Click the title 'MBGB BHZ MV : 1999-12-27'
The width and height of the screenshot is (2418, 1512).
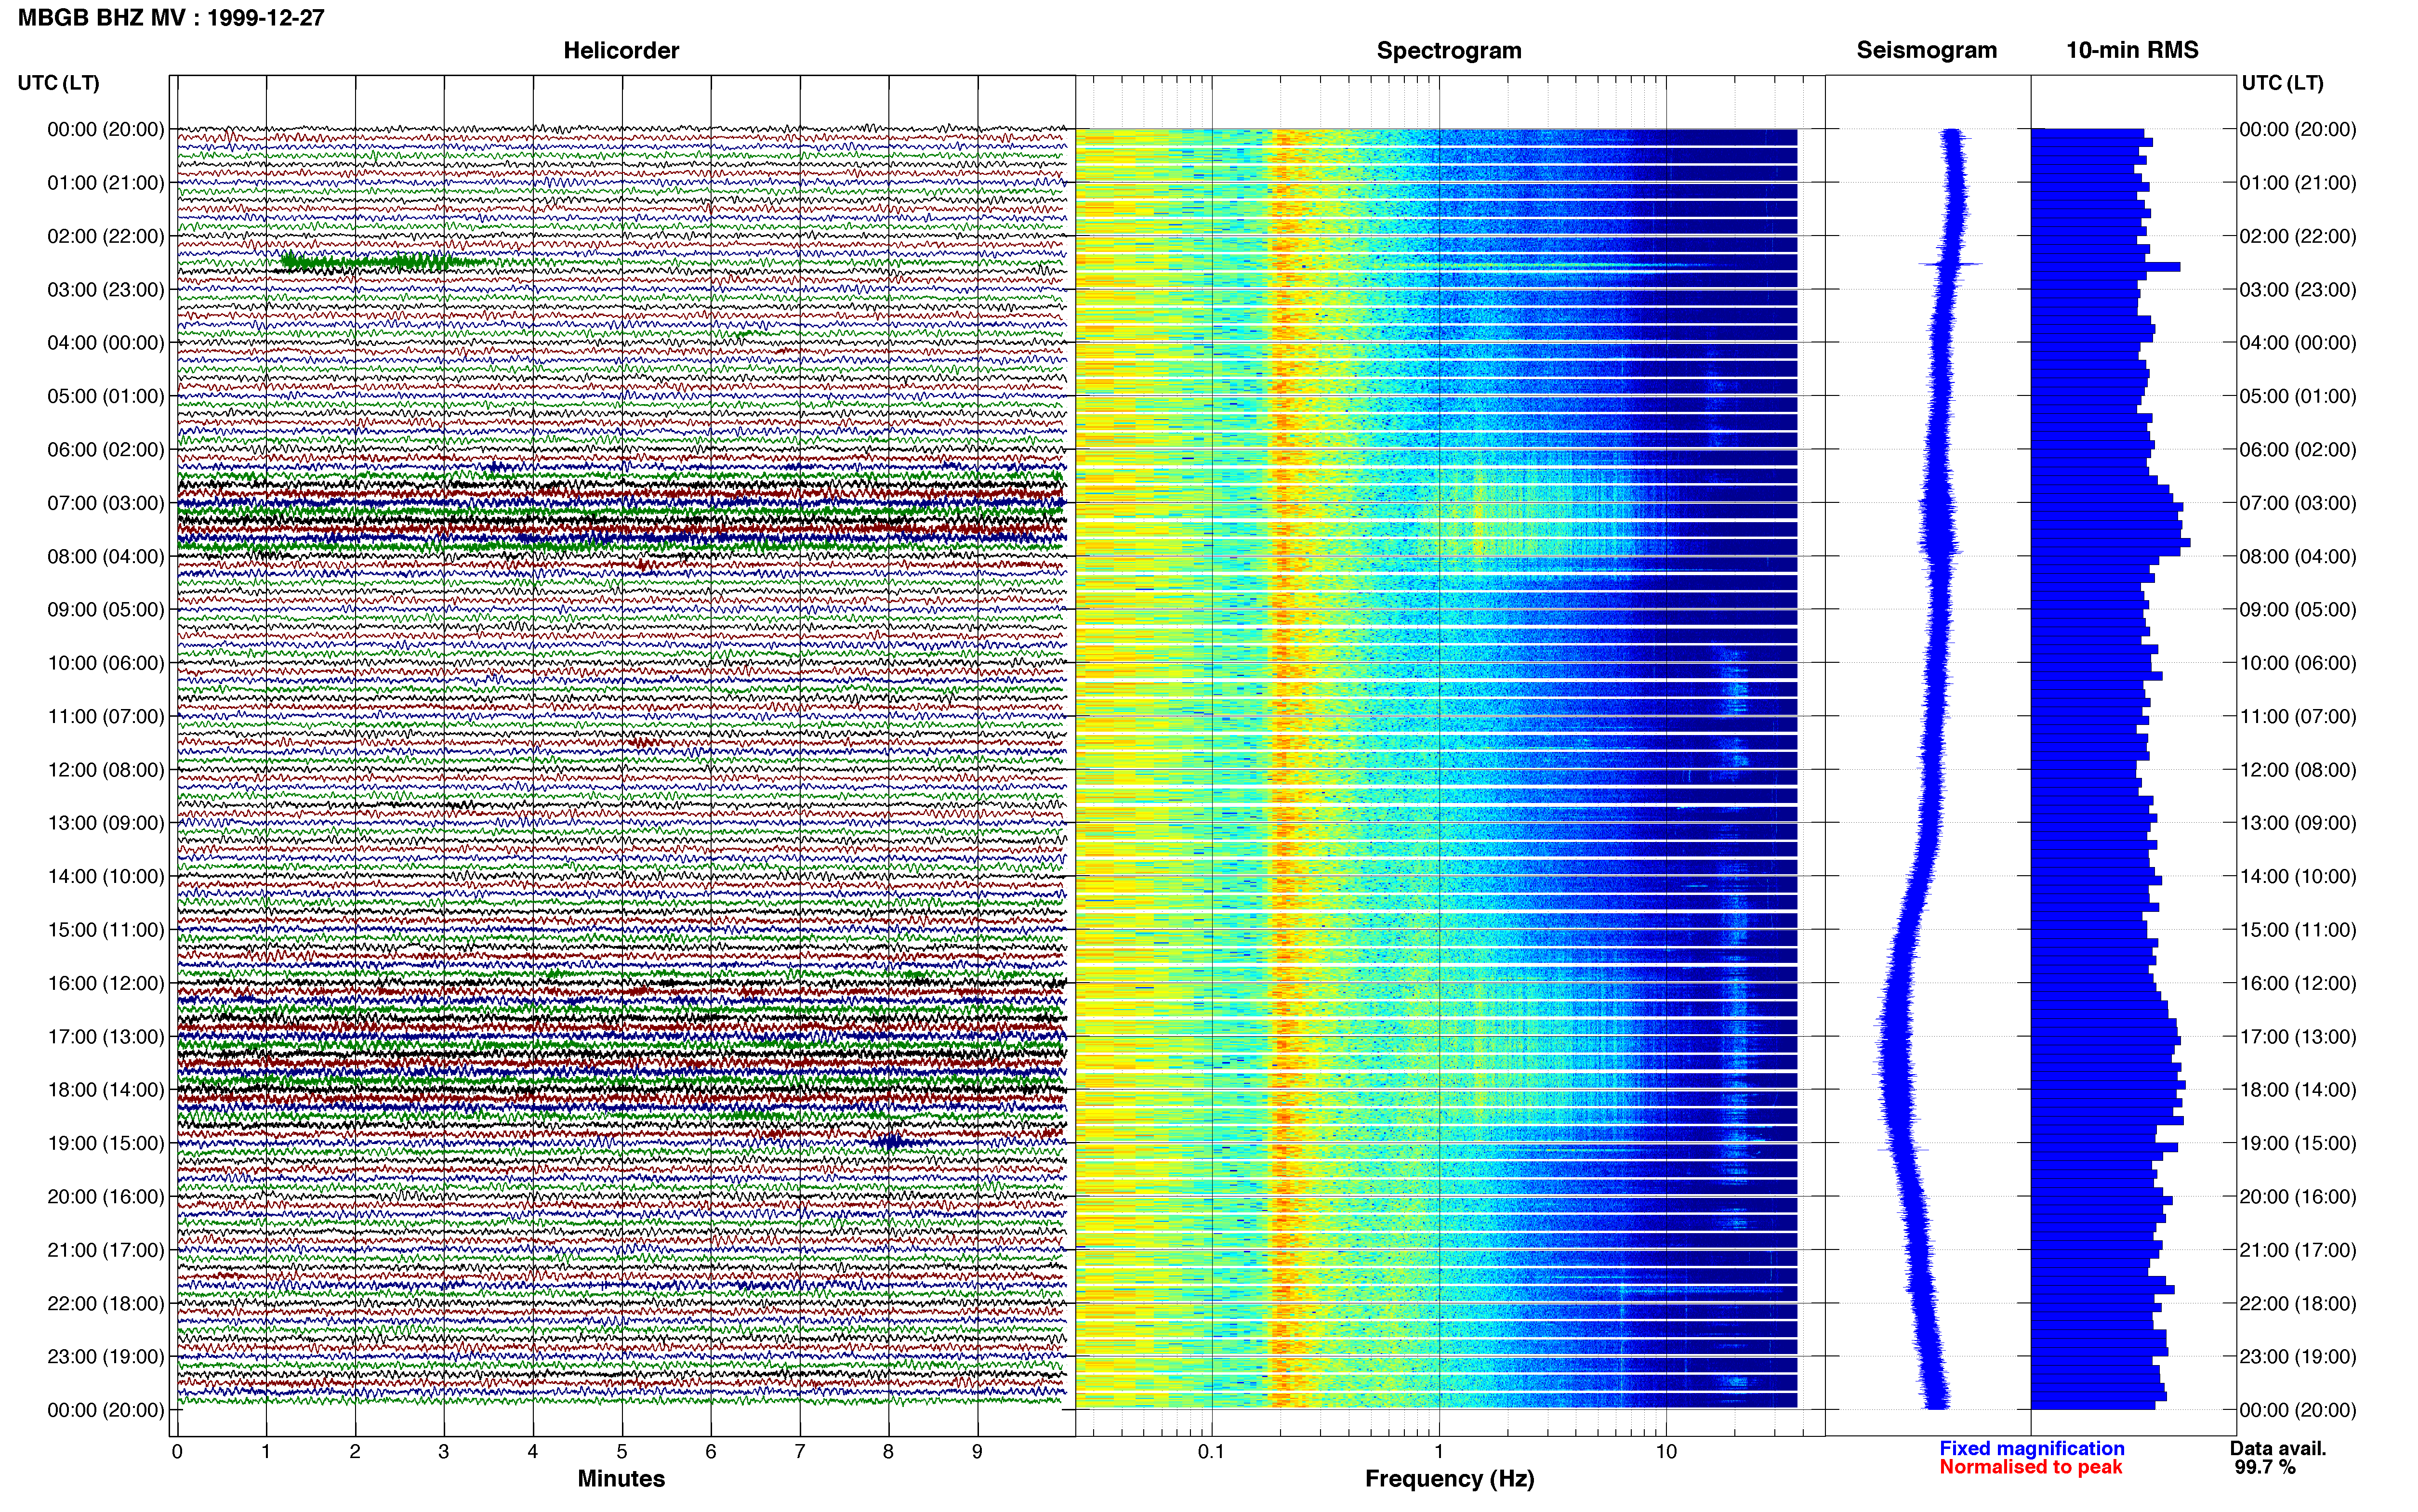click(x=171, y=18)
